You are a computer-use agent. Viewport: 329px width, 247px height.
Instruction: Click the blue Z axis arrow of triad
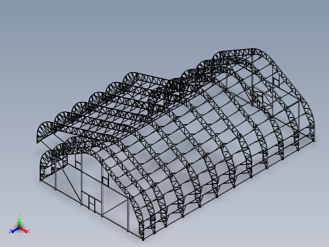[15, 230]
